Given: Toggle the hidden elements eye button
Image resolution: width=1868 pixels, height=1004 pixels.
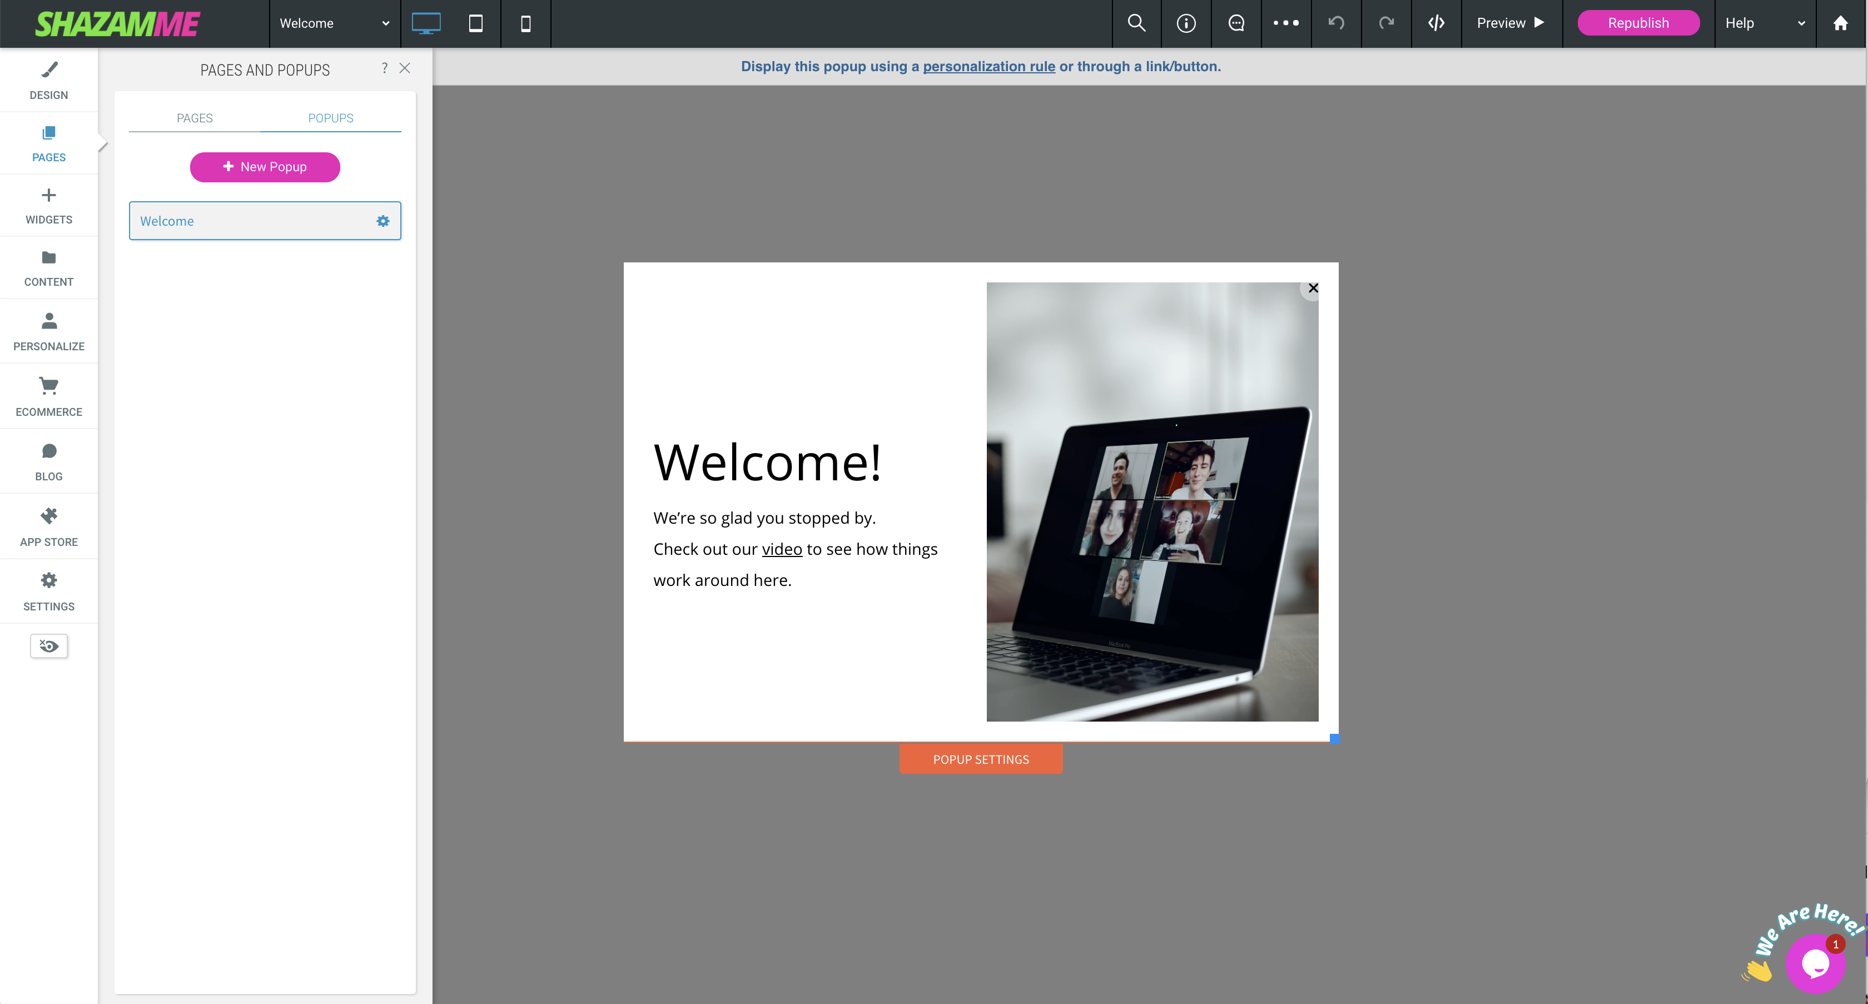Looking at the screenshot, I should [x=48, y=646].
